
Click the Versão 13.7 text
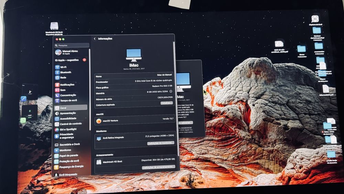168,119
